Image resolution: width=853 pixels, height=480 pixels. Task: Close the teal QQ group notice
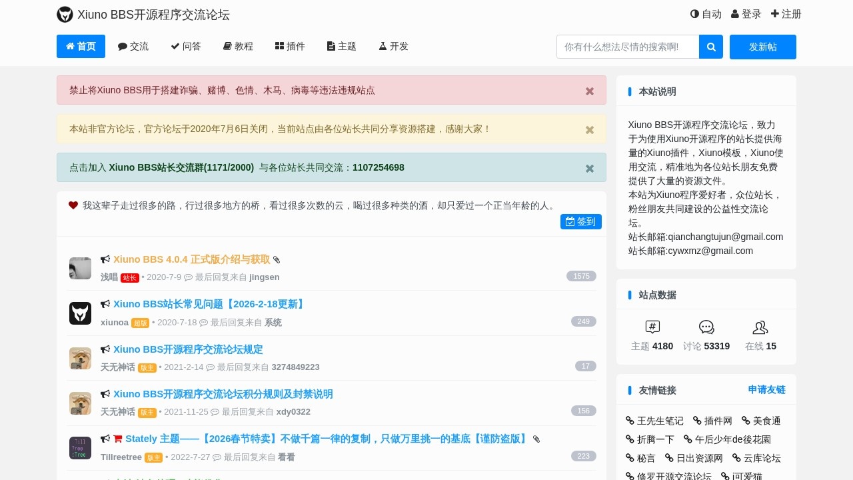[x=589, y=168]
